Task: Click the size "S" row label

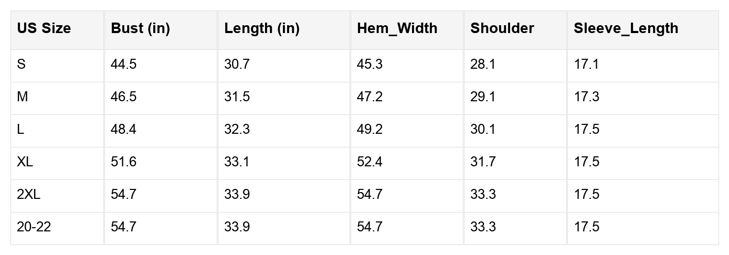Action: [x=22, y=65]
